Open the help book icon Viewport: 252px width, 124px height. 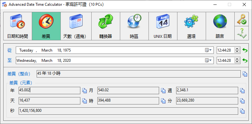pyautogui.click(x=241, y=33)
